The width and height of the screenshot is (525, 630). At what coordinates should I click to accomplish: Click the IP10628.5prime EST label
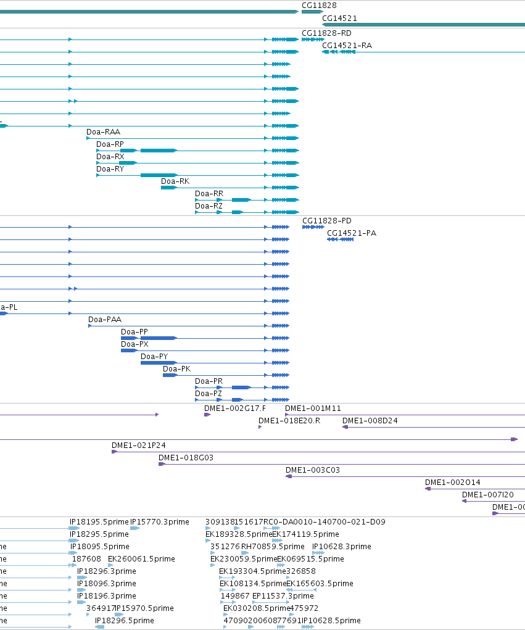pos(331,620)
